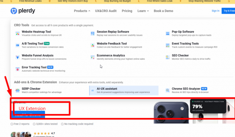
Task: Click the Sign In link
Action: point(215,11)
